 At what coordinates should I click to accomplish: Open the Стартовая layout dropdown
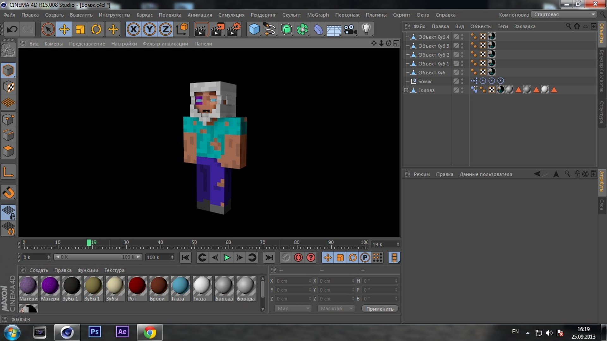tap(564, 15)
